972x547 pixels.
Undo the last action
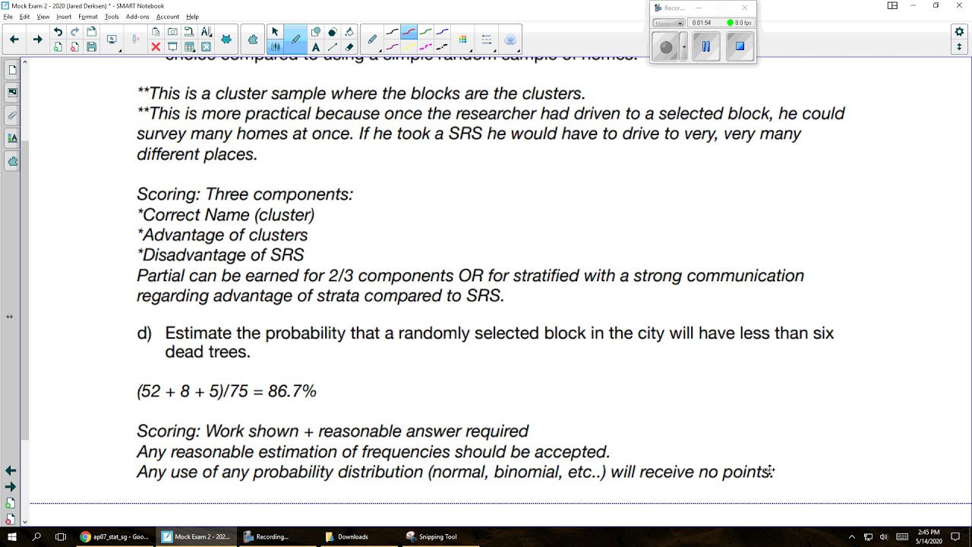[58, 32]
